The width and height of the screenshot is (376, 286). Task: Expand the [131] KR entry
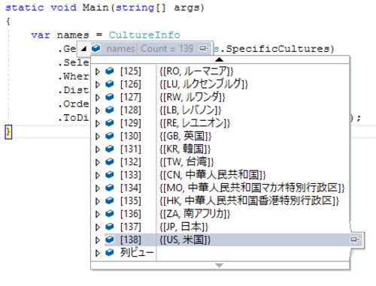[x=98, y=149]
